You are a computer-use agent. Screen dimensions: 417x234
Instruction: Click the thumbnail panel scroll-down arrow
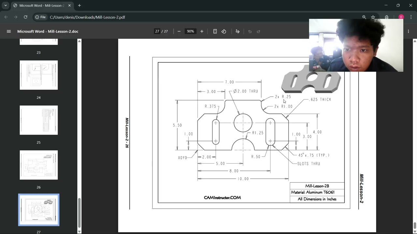(x=79, y=231)
